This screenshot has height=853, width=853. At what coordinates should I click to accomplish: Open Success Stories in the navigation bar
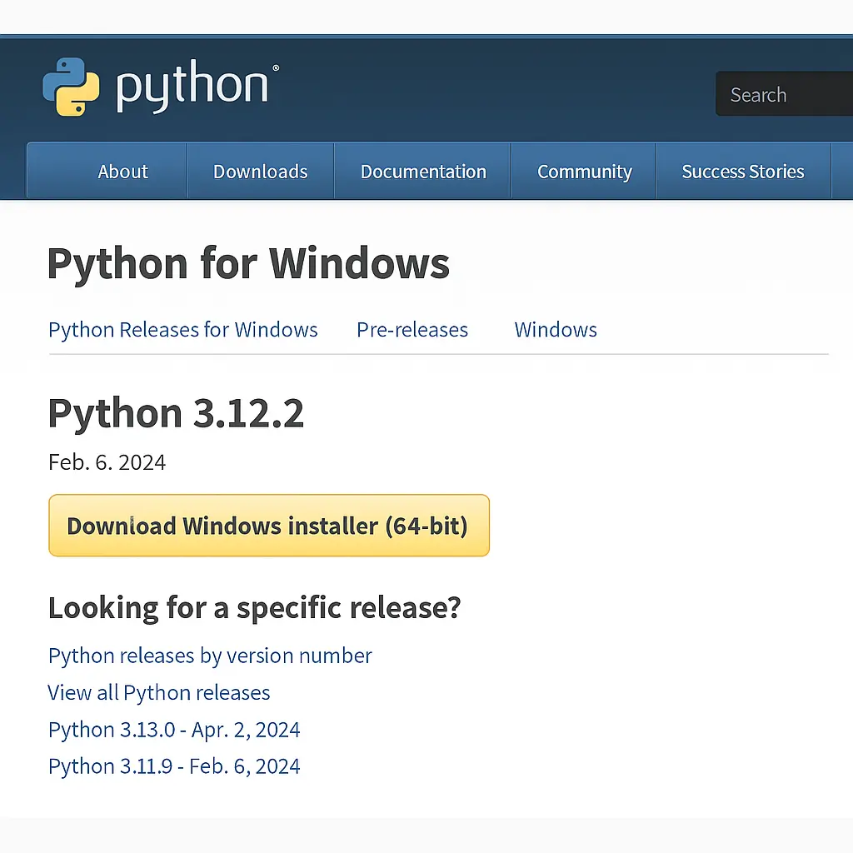click(742, 172)
